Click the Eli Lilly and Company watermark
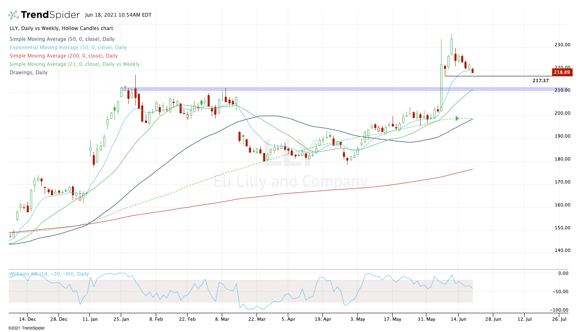The image size is (581, 332). tap(291, 182)
